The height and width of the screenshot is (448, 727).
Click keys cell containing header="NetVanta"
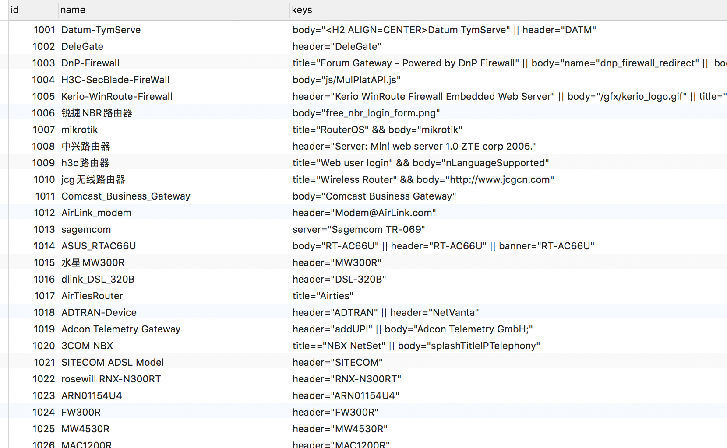tap(508, 312)
